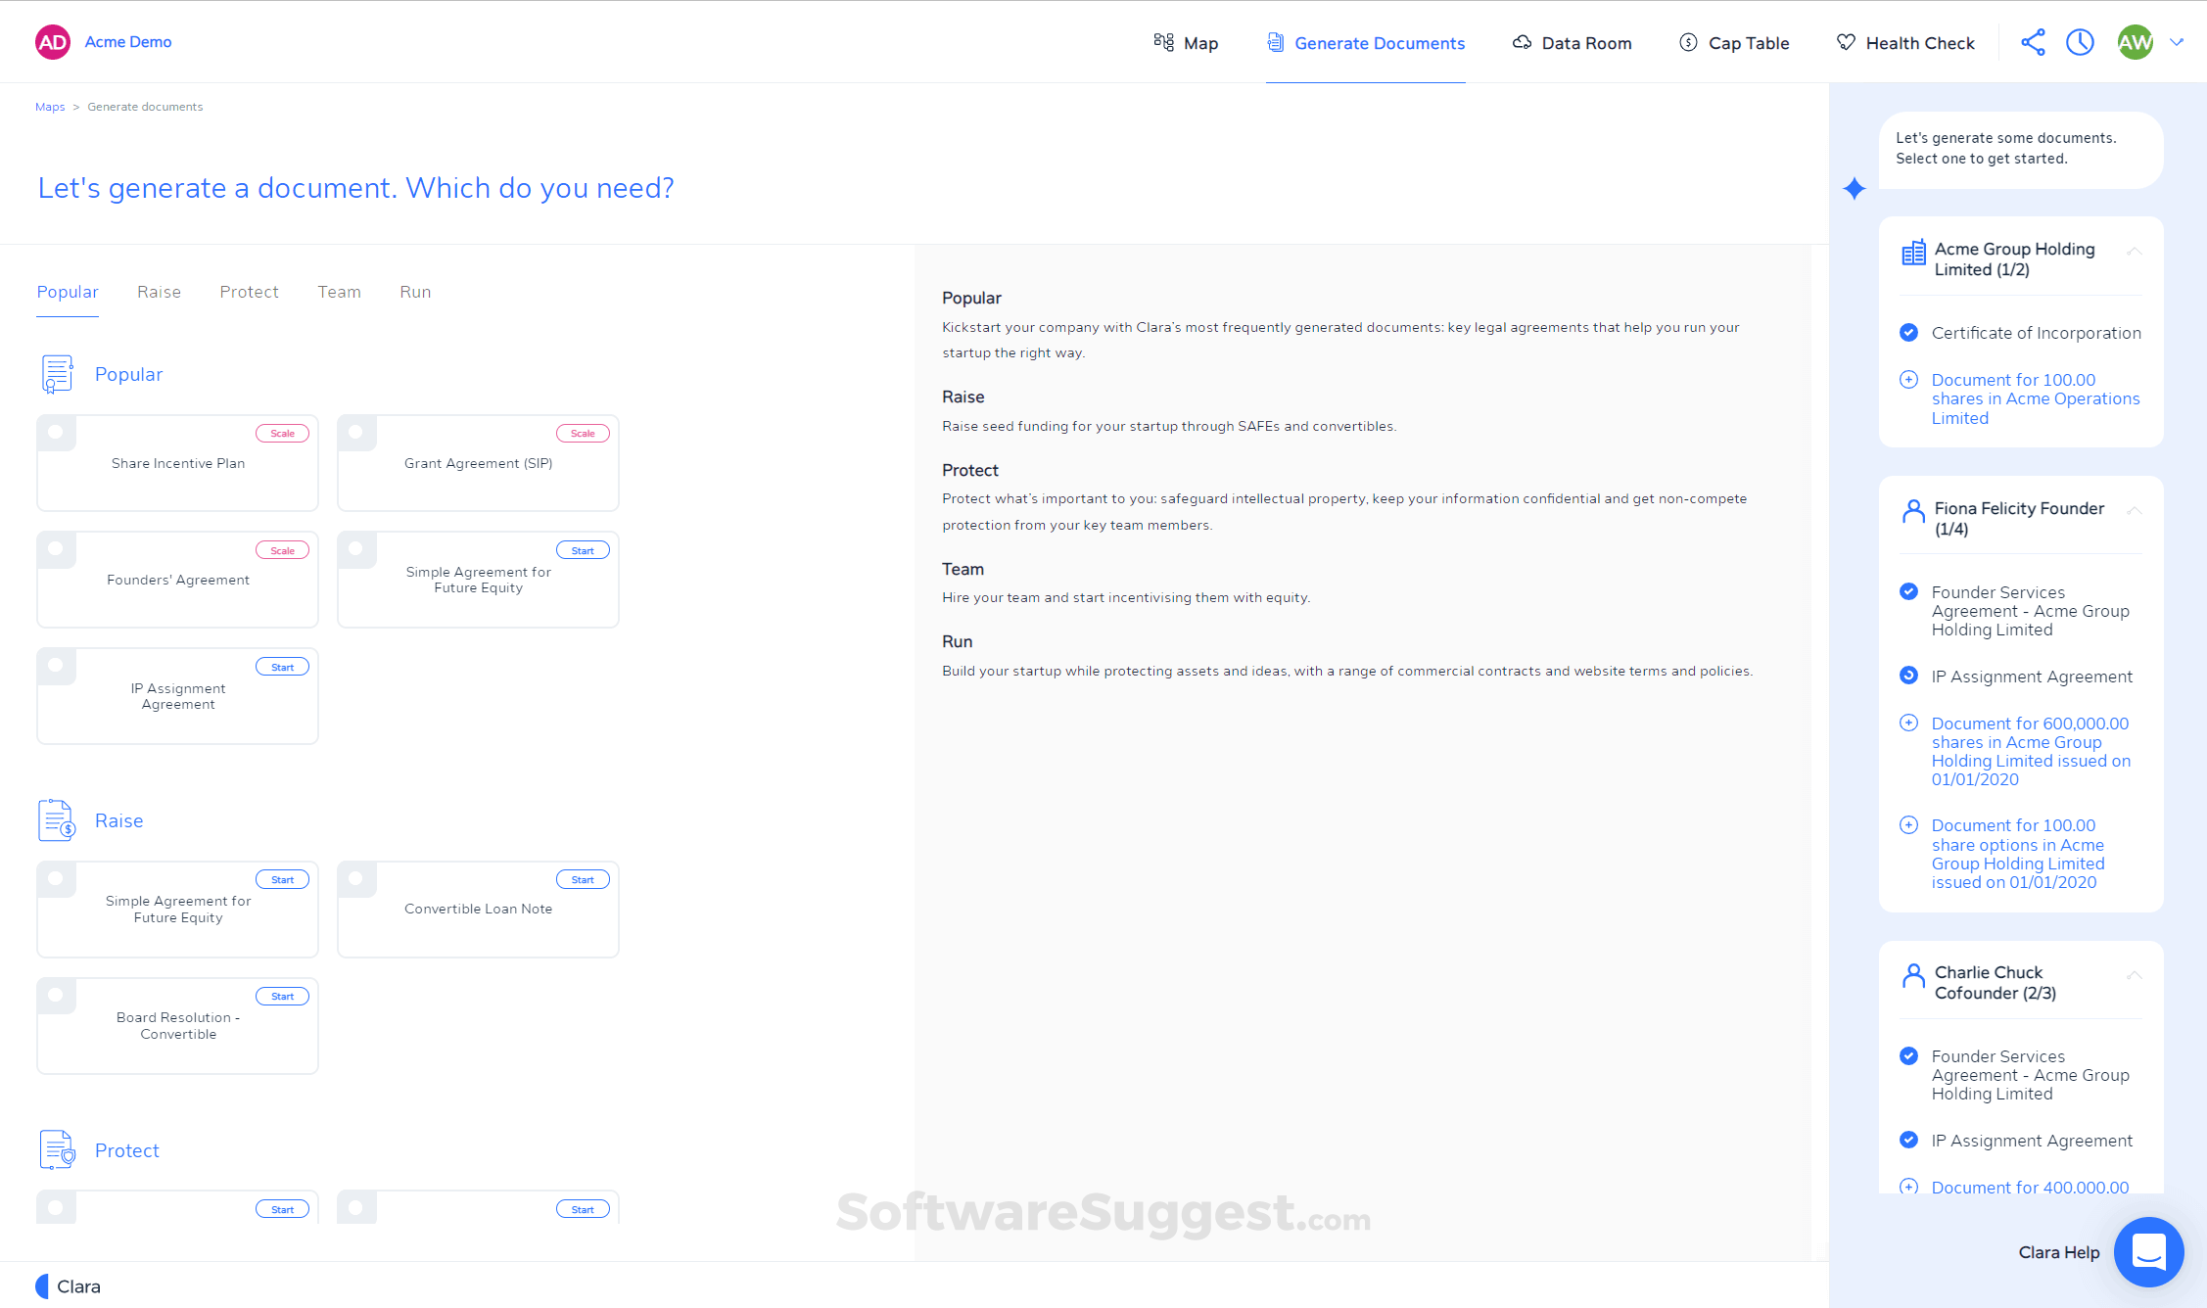
Task: Collapse the Charlie Chuck Cofounder section
Action: click(2135, 975)
